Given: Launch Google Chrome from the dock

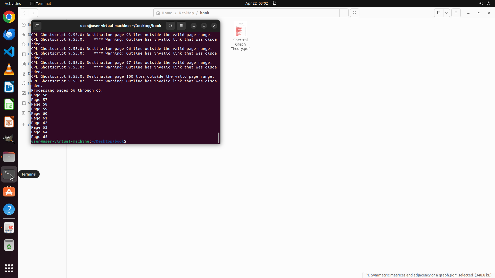Looking at the screenshot, I should coord(9,17).
